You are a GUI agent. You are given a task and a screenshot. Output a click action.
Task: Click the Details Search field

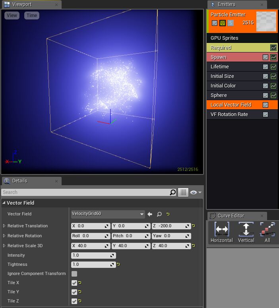click(x=85, y=192)
